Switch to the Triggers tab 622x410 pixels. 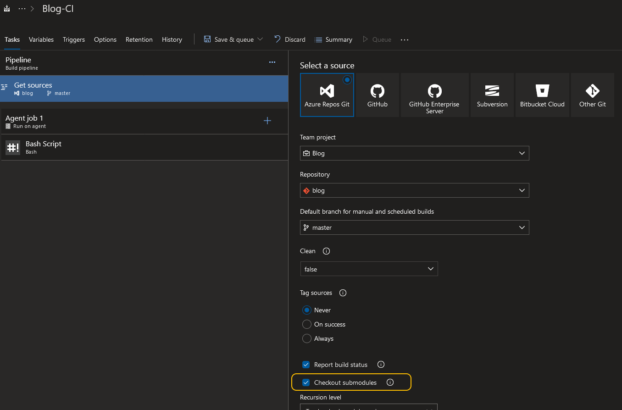point(74,39)
